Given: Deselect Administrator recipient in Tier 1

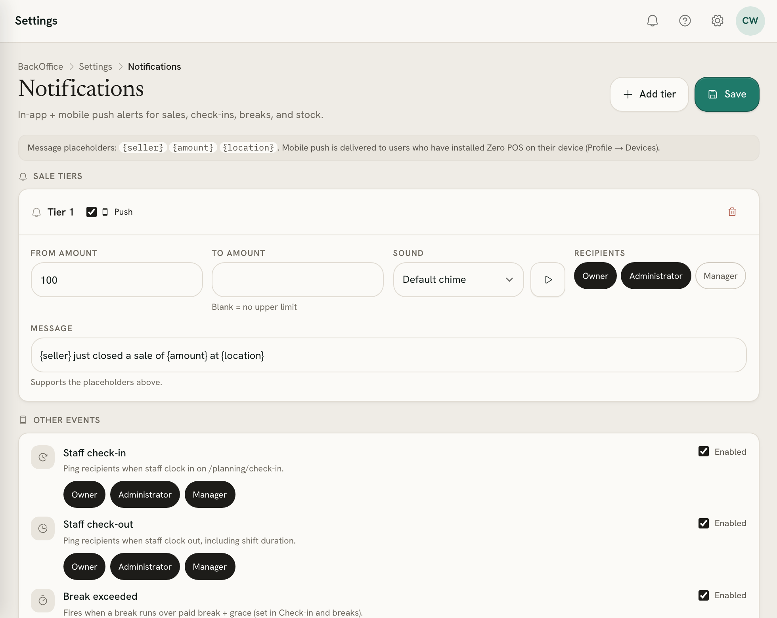Looking at the screenshot, I should coord(656,276).
